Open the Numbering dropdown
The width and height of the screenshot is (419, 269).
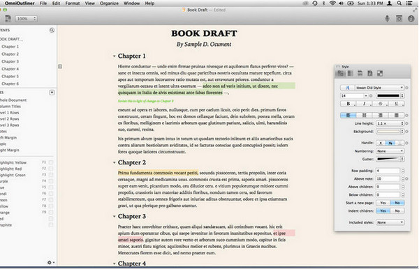pos(390,151)
